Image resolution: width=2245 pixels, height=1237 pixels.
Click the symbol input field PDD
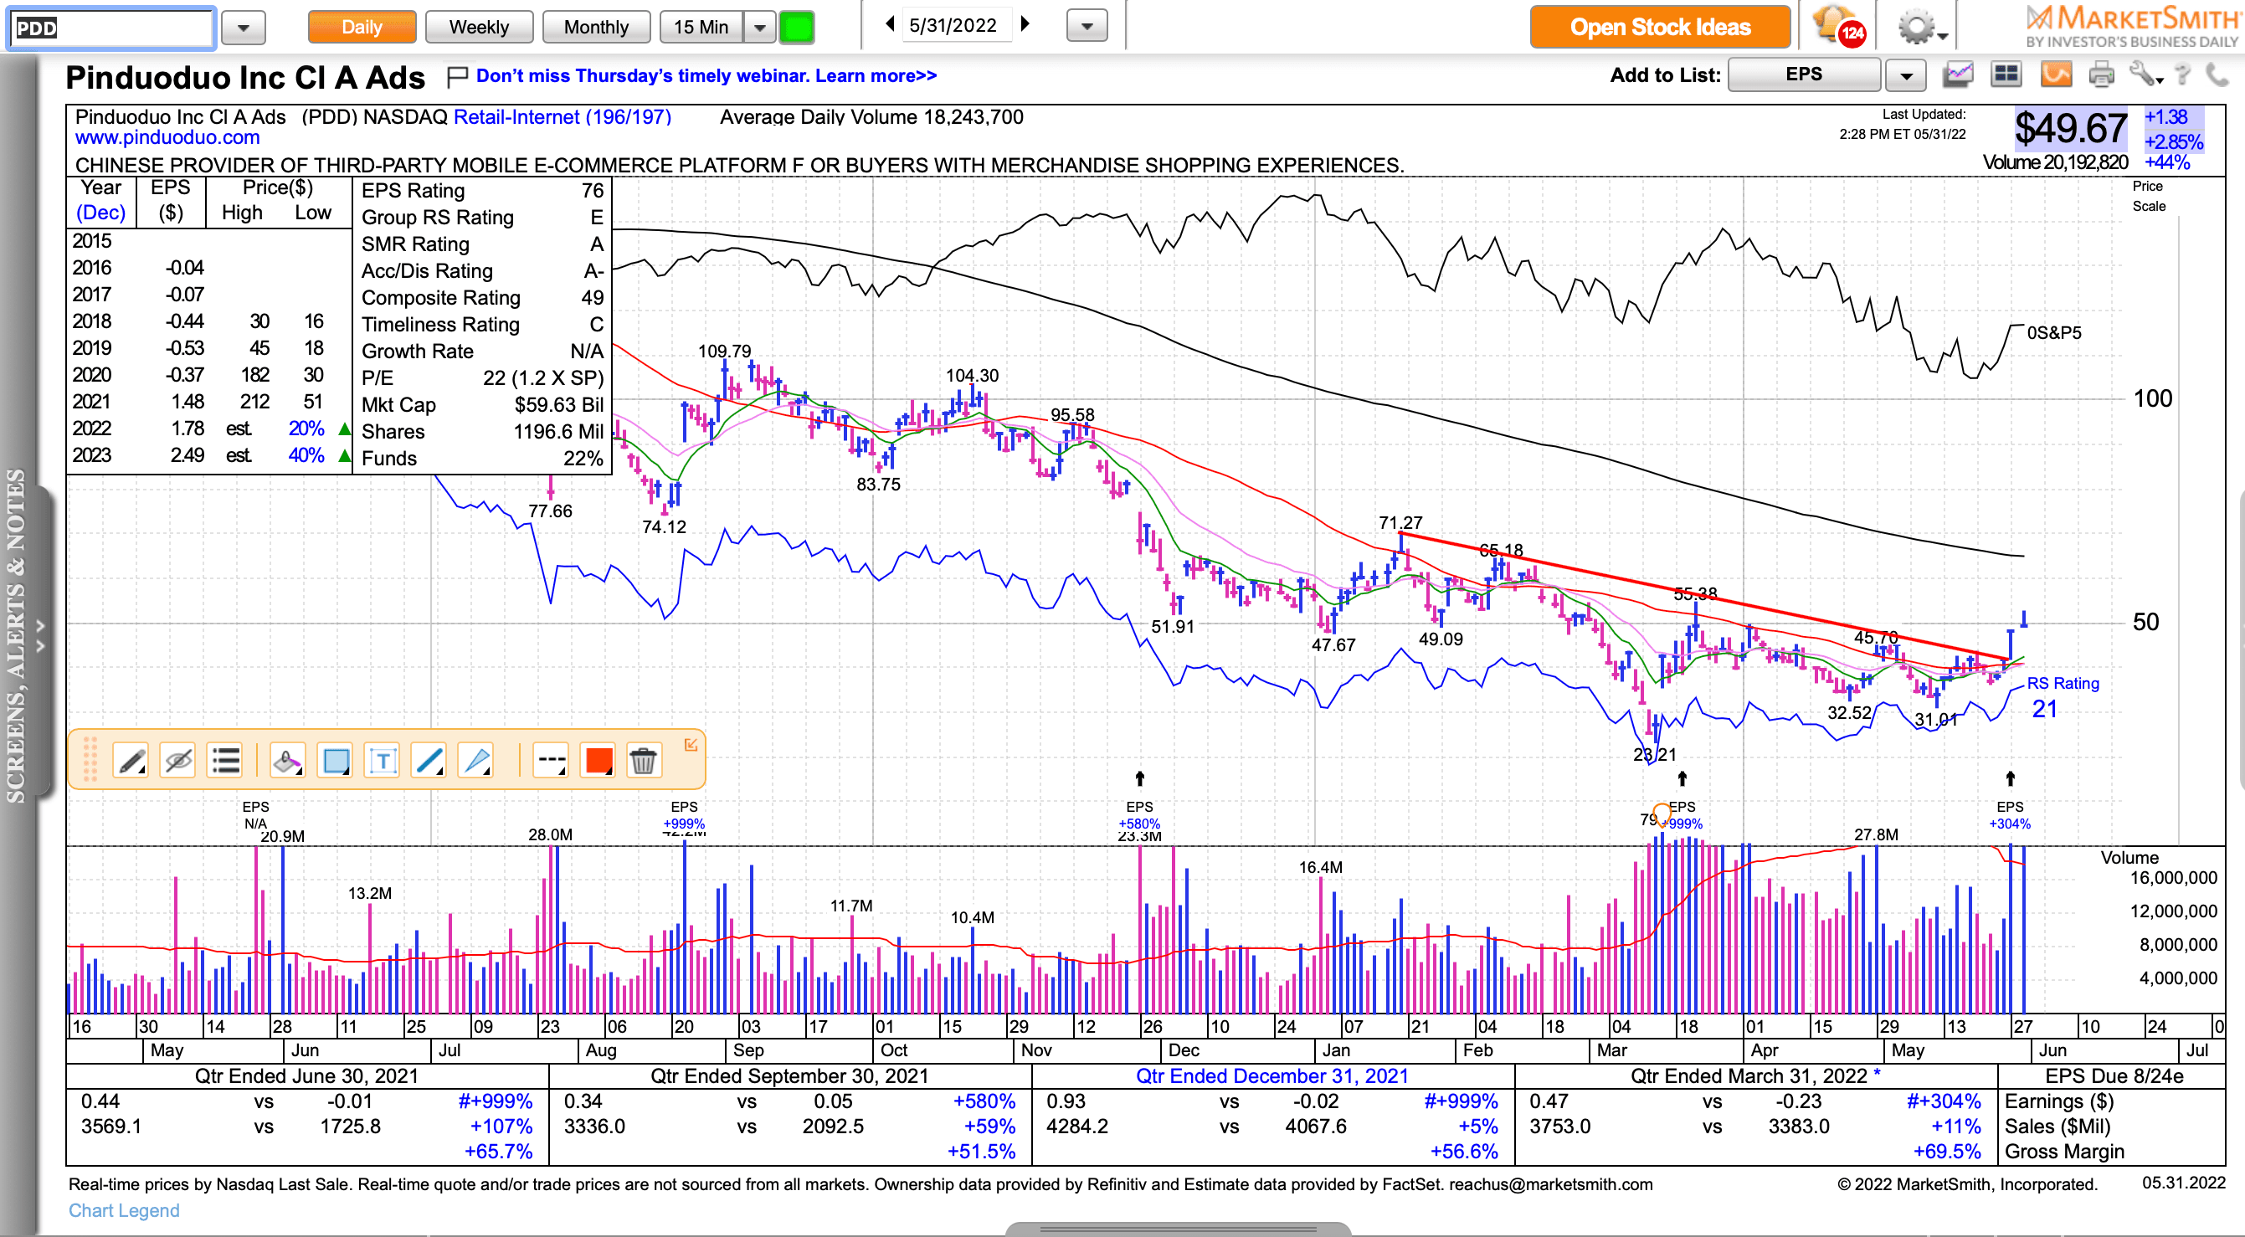[x=111, y=27]
